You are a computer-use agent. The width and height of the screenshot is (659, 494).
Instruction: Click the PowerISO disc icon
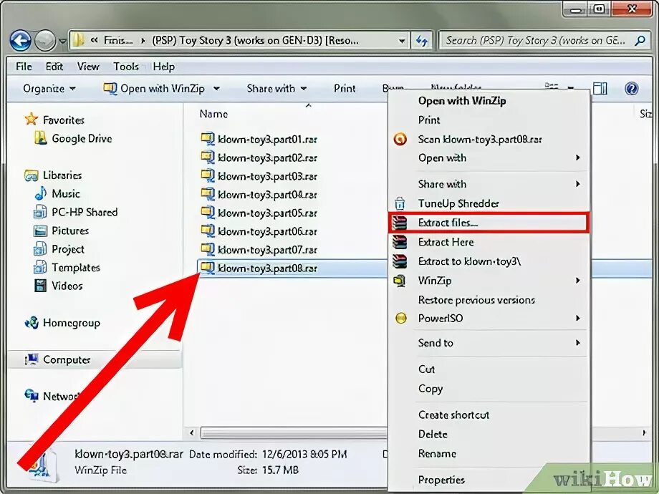point(401,318)
